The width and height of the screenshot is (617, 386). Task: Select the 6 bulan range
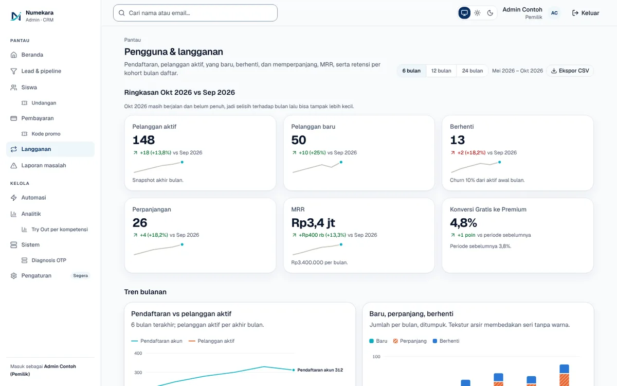point(411,71)
